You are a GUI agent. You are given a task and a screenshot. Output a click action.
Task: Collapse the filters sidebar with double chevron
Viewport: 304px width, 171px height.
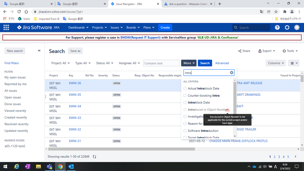point(39,51)
